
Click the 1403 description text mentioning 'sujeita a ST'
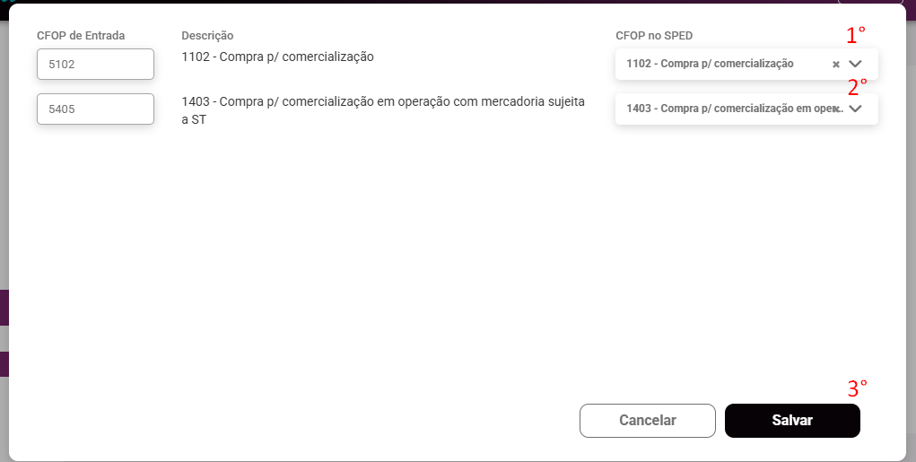point(383,110)
